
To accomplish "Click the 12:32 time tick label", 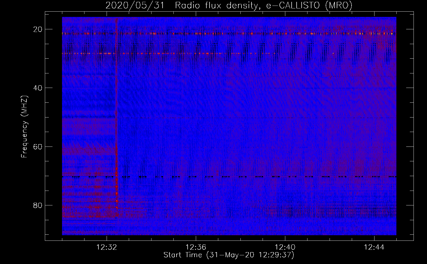I will 107,247.
